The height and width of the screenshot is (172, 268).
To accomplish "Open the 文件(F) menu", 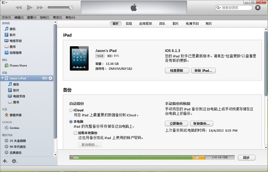I will (6, 18).
